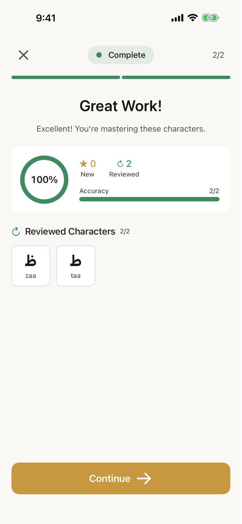Tap the green Accuracy progress bar
Image resolution: width=242 pixels, height=524 pixels.
tap(149, 199)
